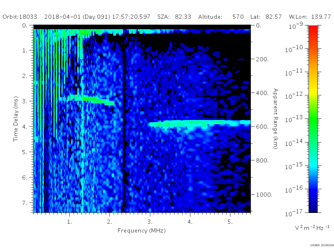
Task: Click the 1. frequency axis tick label
Action: click(69, 222)
